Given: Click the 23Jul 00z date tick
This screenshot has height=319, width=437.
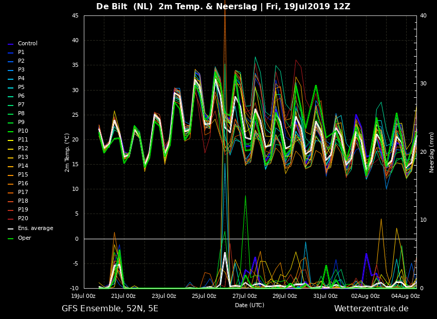Looking at the screenshot, I should pyautogui.click(x=164, y=296).
